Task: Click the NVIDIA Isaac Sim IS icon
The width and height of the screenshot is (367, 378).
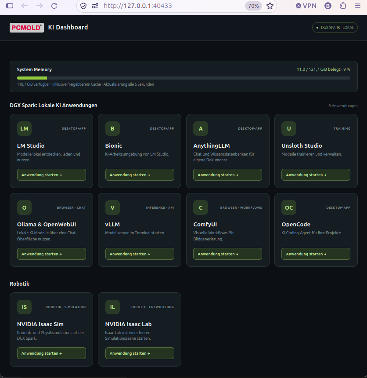Action: 24,307
